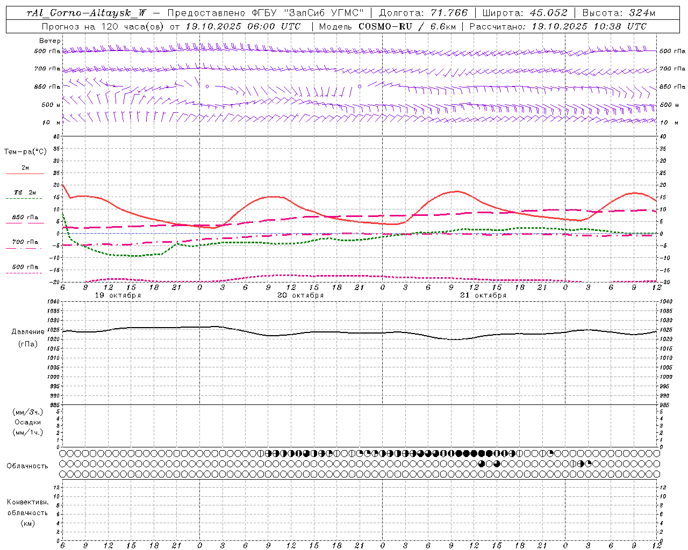Click the Долгота: 71.766 value

click(x=424, y=13)
